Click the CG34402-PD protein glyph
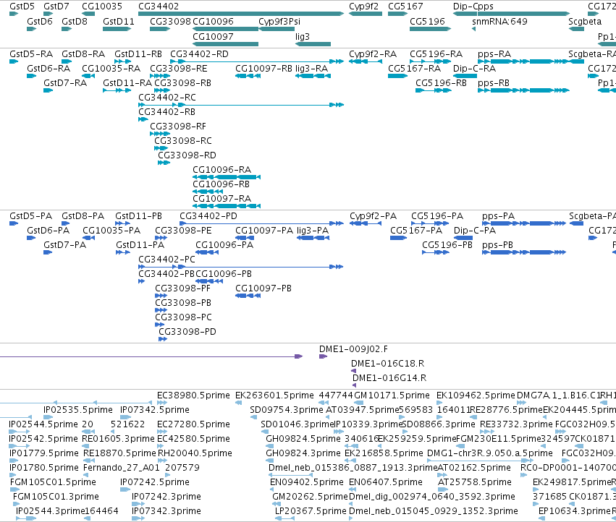Screen dimensions: 616x522 (261, 223)
